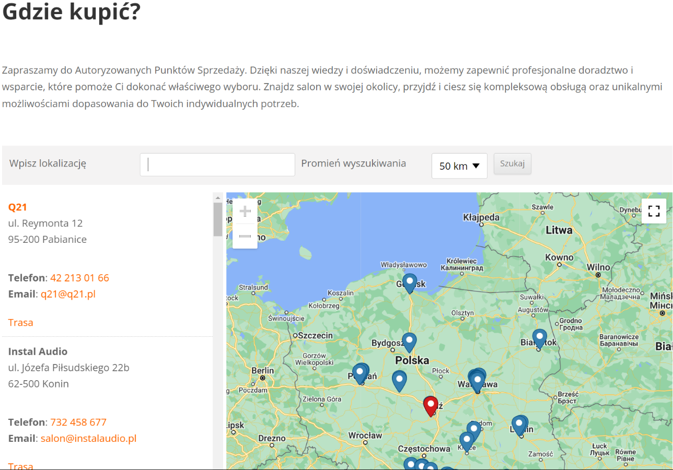Image resolution: width=673 pixels, height=470 pixels.
Task: Click the Polska country label on the map
Action: [x=412, y=360]
